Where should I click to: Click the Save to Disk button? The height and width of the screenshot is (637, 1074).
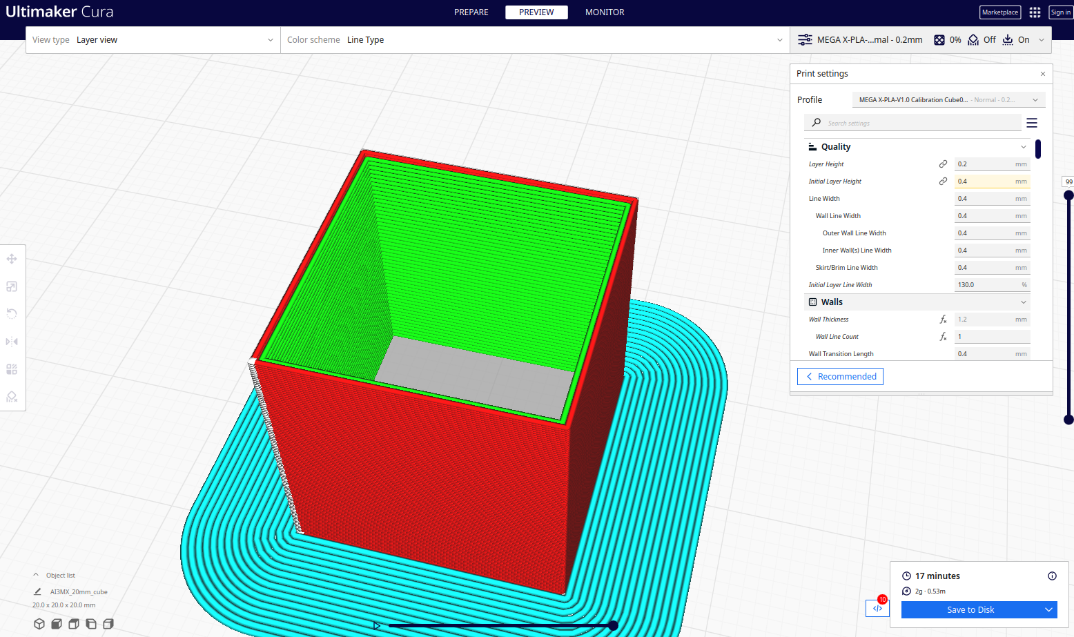pos(970,610)
